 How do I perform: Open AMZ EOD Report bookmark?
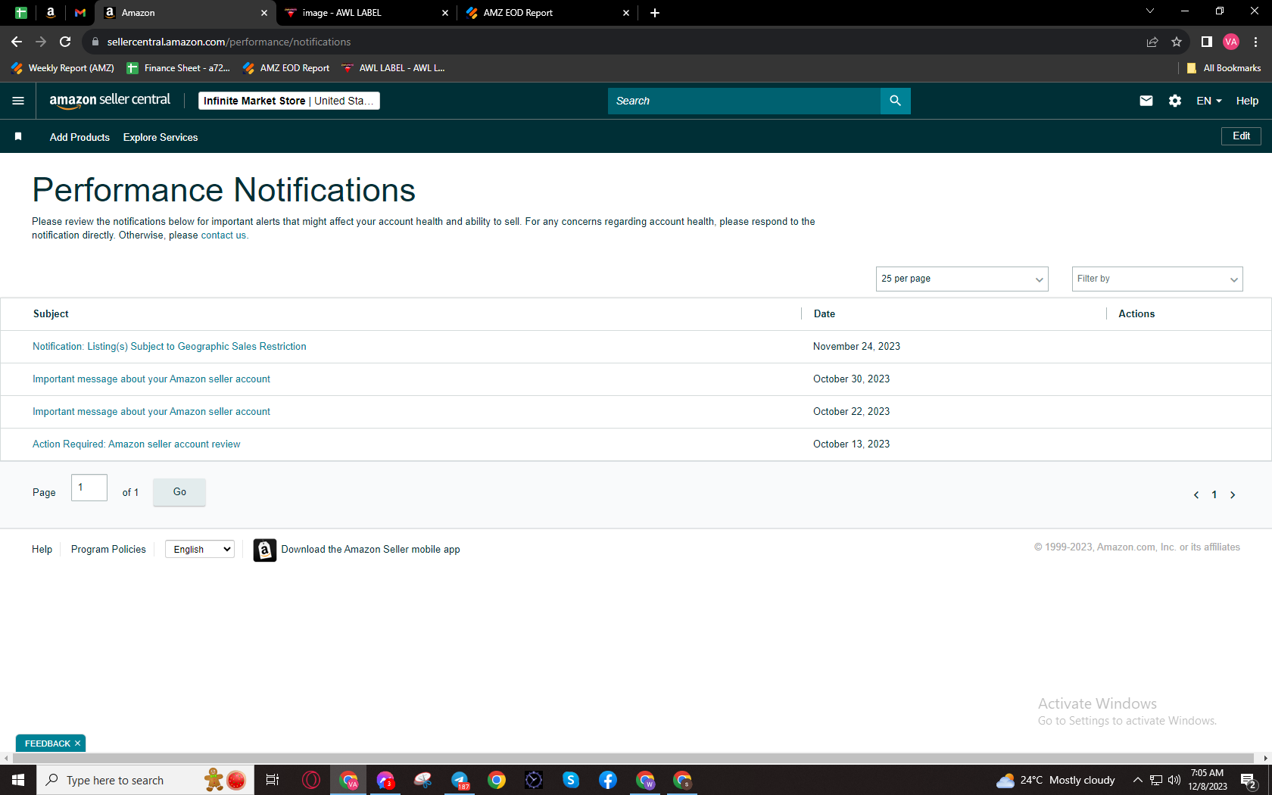286,68
